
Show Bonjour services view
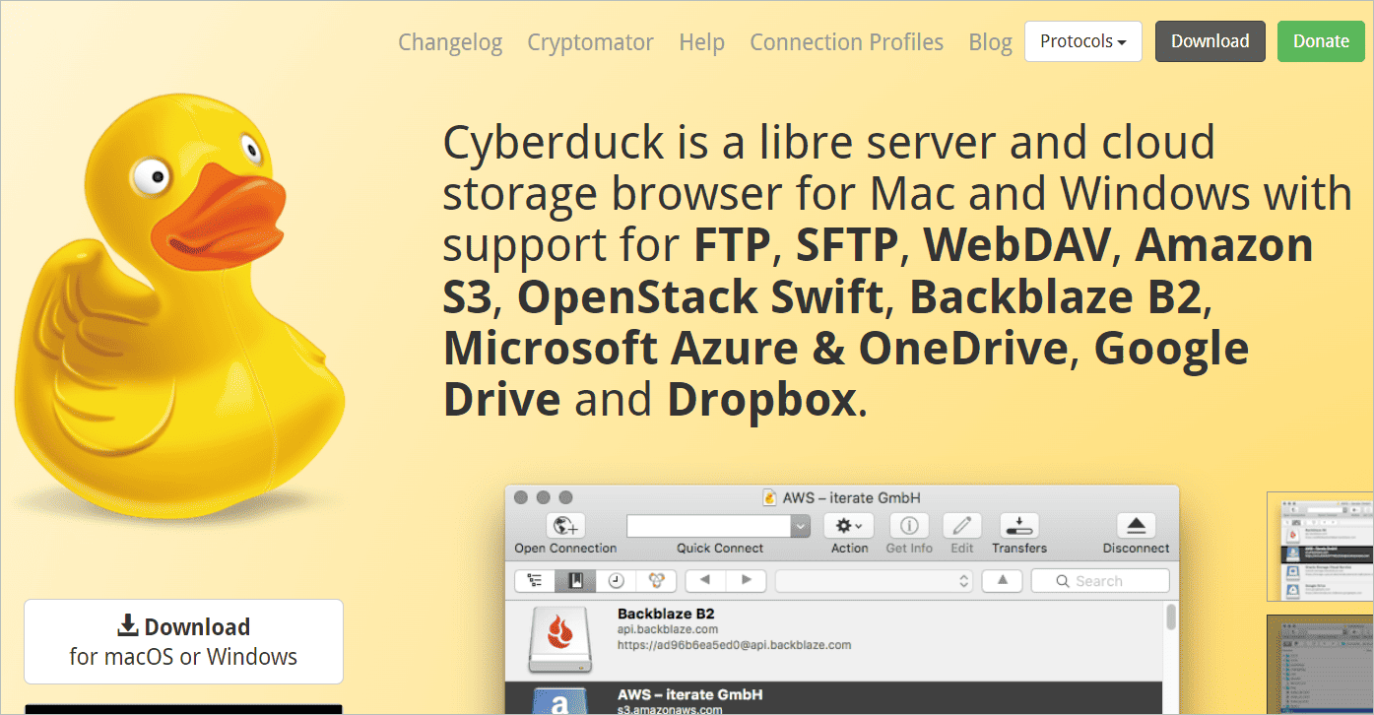point(655,581)
